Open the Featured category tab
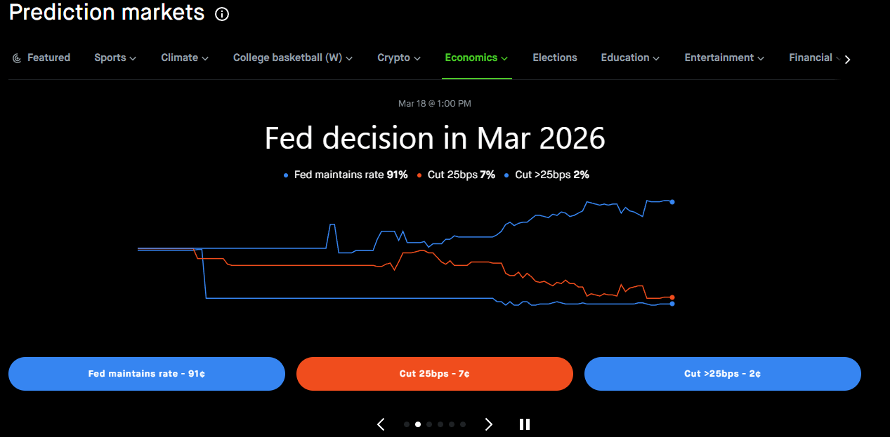 [41, 58]
